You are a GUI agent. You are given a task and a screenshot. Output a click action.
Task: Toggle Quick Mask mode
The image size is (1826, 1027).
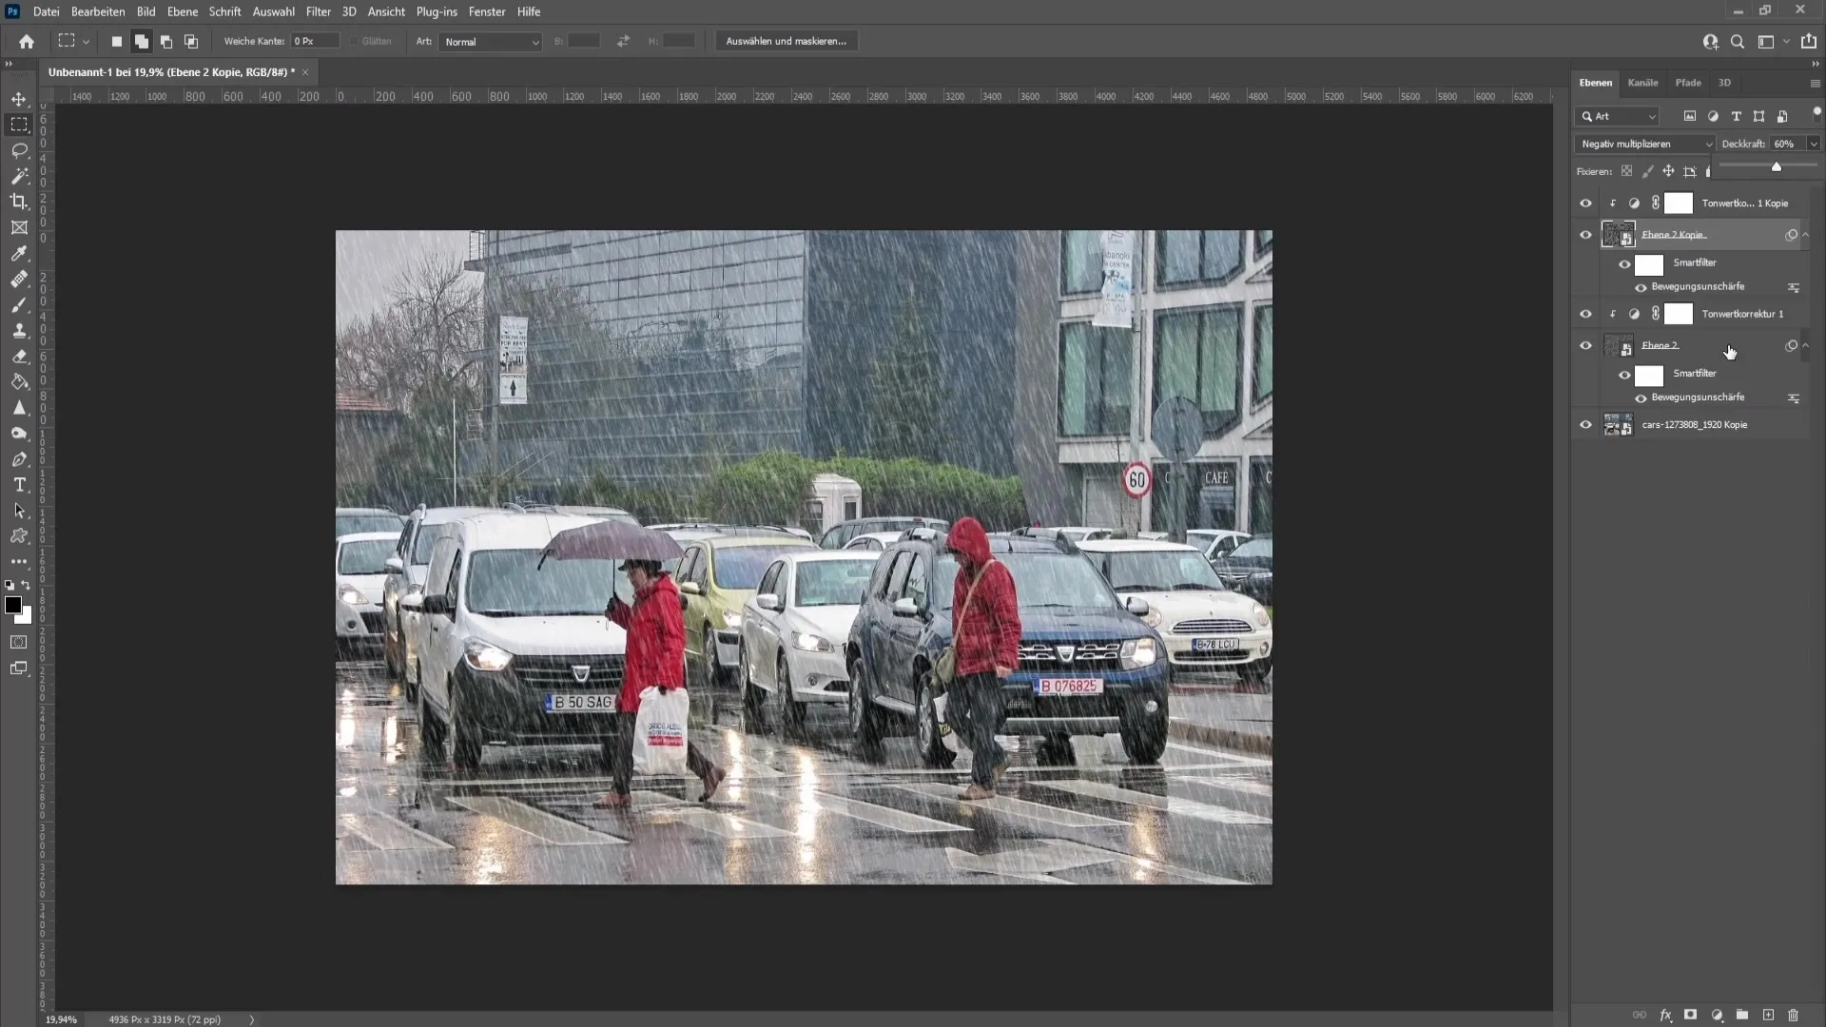(x=19, y=642)
